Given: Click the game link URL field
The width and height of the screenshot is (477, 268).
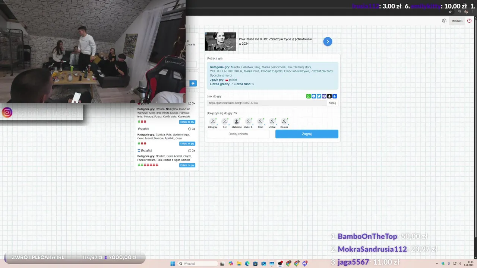Looking at the screenshot, I should click(x=266, y=103).
